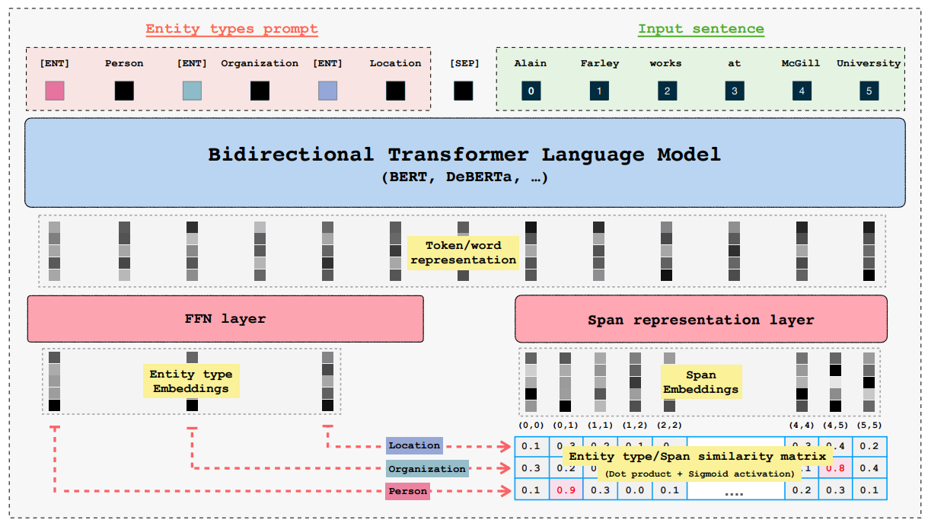This screenshot has height=523, width=928.
Task: Toggle the Organization entity tag
Action: point(426,469)
